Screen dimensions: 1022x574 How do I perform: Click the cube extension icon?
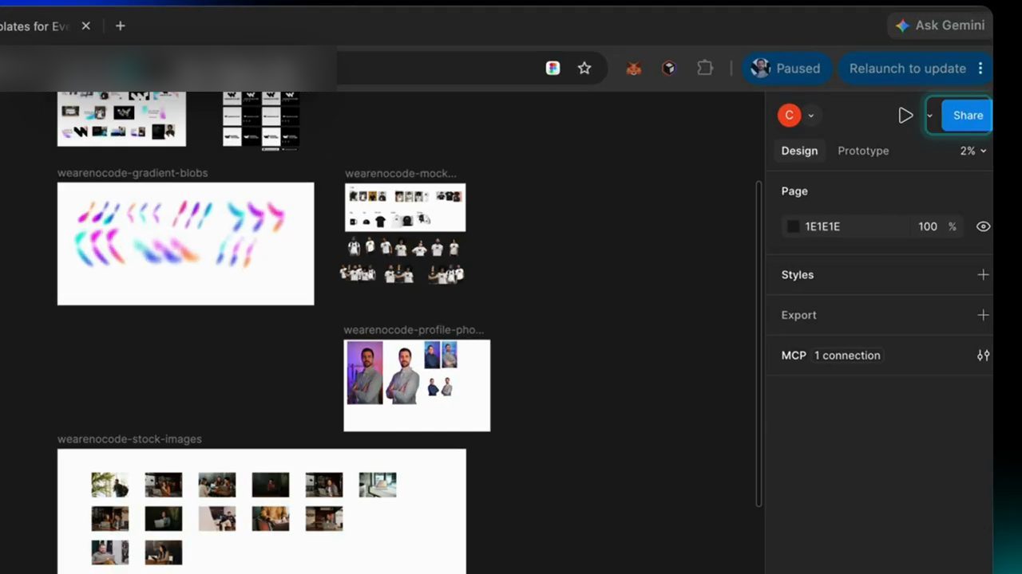pos(669,69)
